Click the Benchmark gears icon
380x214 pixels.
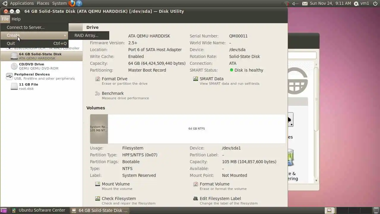tap(98, 93)
